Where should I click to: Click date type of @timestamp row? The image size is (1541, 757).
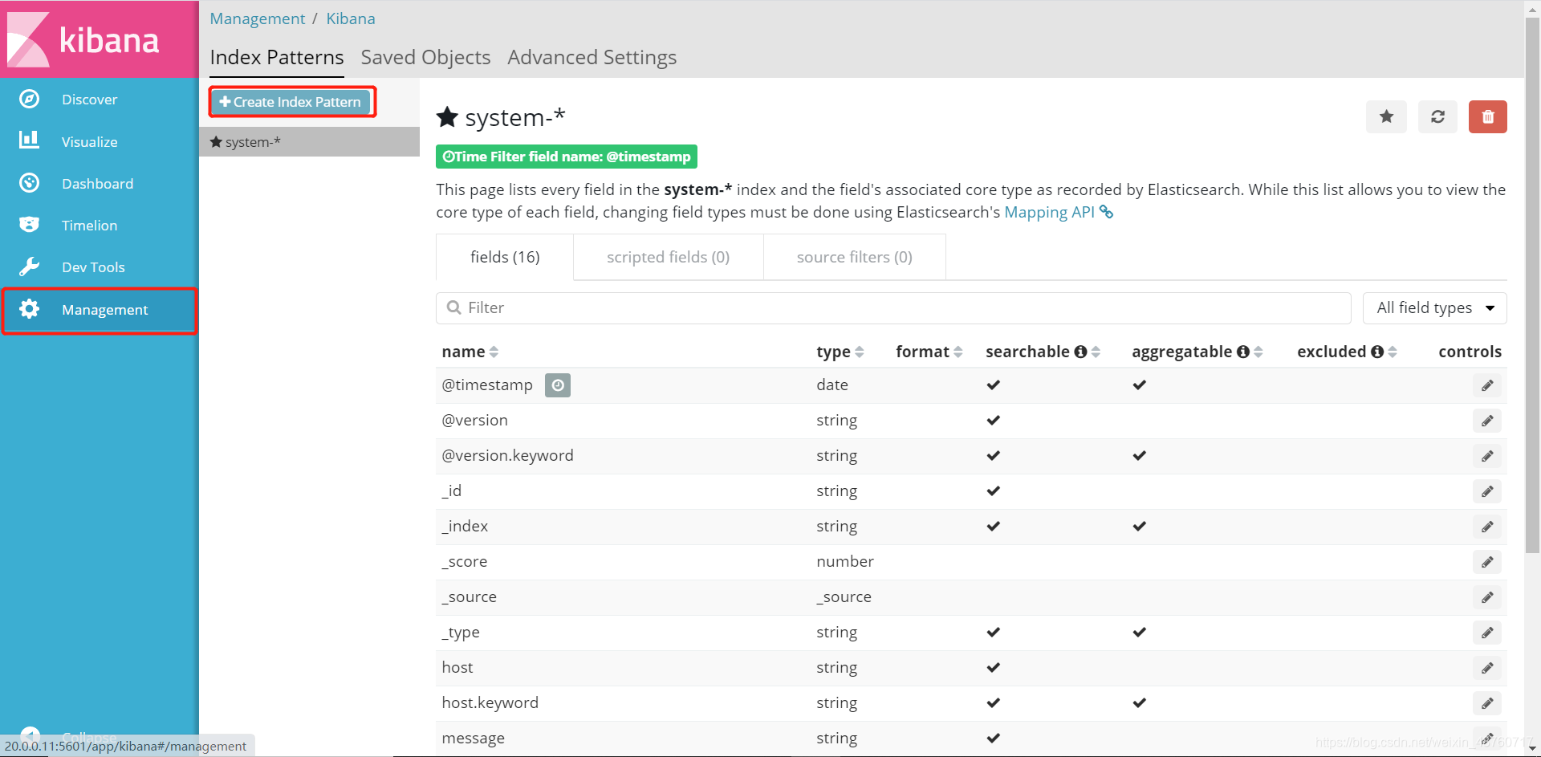[x=832, y=385]
